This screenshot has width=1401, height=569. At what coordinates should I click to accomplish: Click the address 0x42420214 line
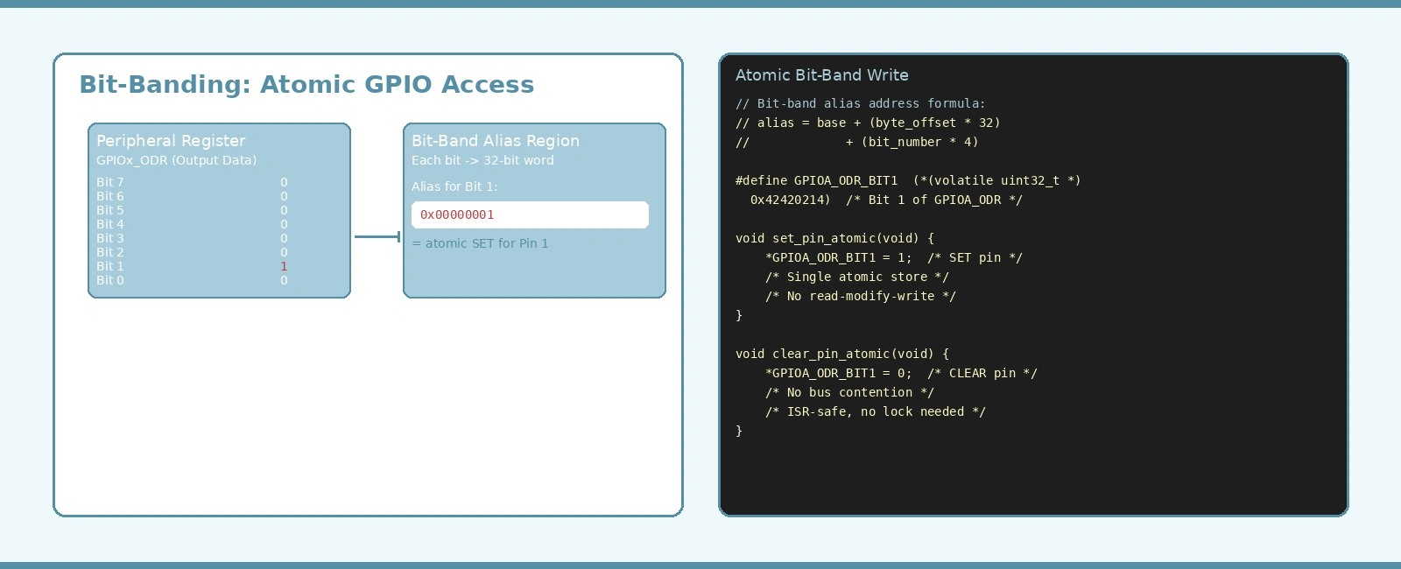click(886, 200)
